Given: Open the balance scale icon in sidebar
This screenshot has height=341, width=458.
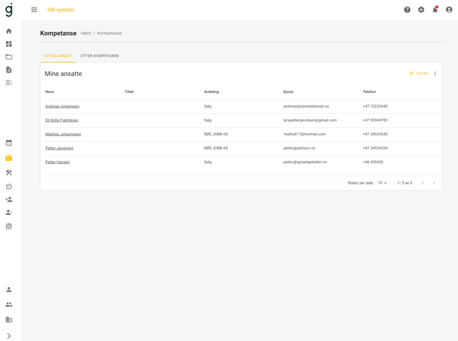Looking at the screenshot, I should coord(9,226).
